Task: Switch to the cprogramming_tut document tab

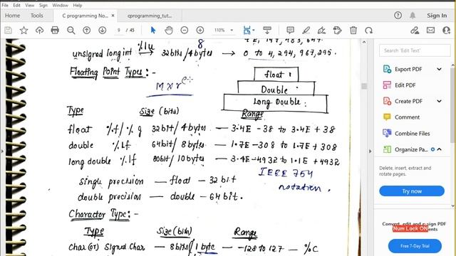Action: (150, 16)
